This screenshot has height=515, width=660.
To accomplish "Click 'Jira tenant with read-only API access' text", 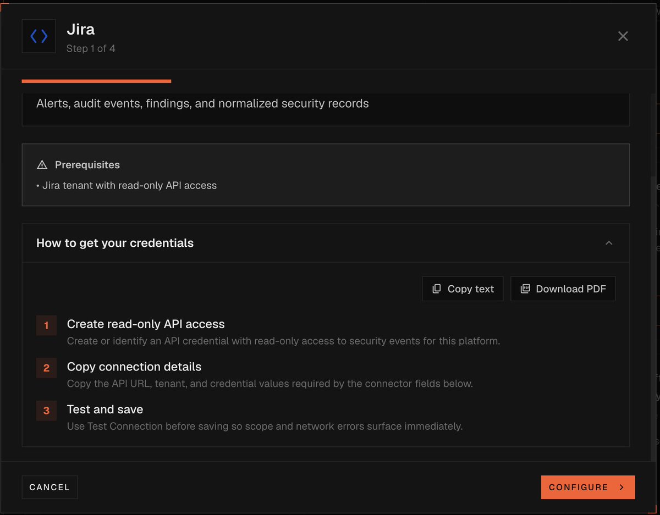I will pyautogui.click(x=129, y=186).
